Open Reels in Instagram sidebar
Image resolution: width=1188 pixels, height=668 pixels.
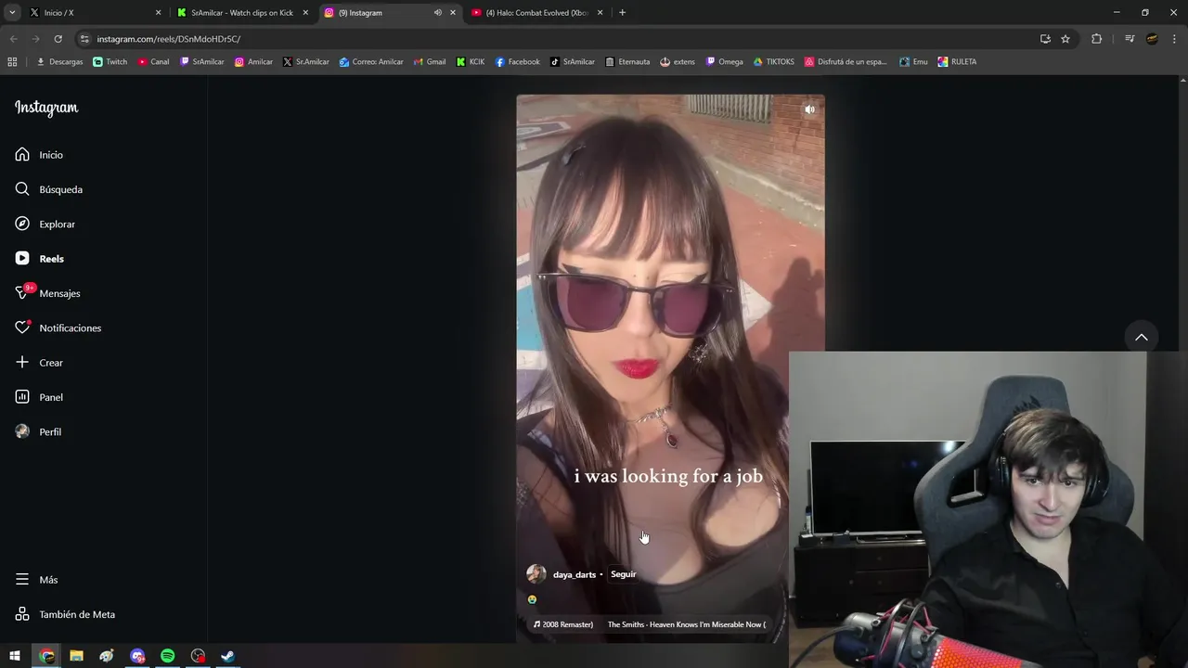[x=39, y=259]
